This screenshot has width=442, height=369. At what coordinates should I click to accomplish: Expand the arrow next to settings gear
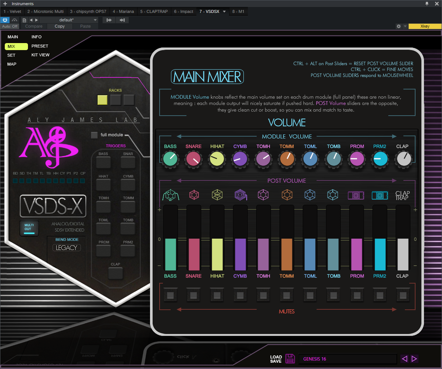click(x=405, y=26)
